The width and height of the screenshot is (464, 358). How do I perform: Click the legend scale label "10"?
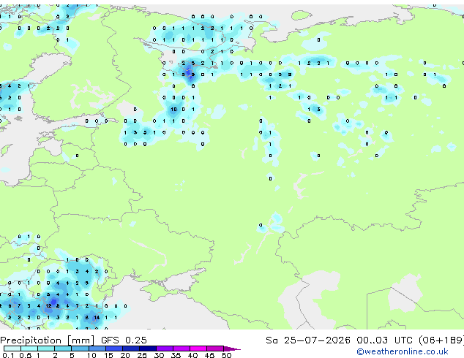point(91,355)
